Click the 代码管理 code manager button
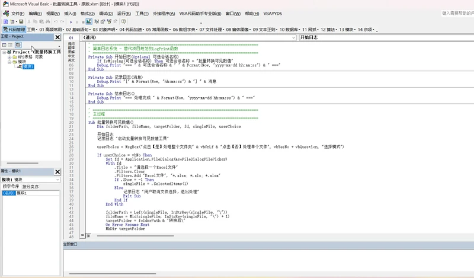 [x=14, y=30]
